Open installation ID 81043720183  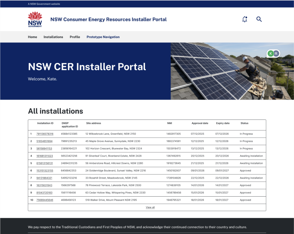pyautogui.click(x=45, y=193)
